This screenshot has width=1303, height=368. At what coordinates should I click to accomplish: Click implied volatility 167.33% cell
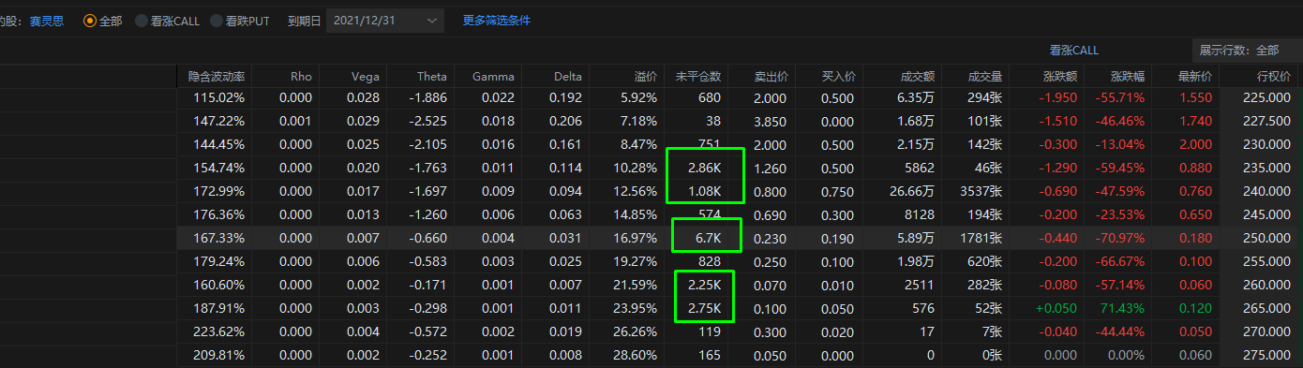(218, 238)
